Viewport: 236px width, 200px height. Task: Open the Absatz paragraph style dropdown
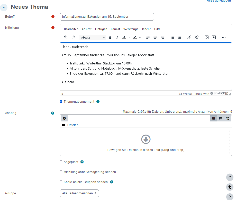point(93,37)
